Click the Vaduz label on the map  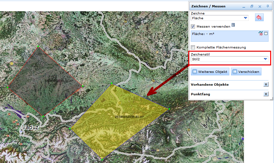click(x=31, y=127)
